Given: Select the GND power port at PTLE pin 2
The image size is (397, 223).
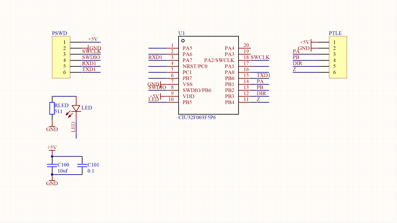Looking at the screenshot, I should [305, 48].
